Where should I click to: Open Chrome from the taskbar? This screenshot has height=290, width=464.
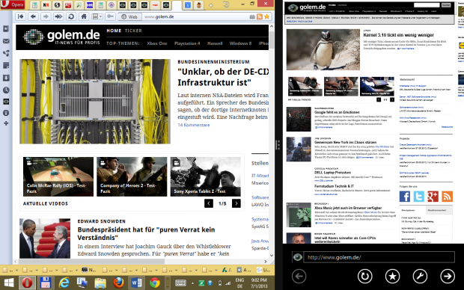pos(154,283)
